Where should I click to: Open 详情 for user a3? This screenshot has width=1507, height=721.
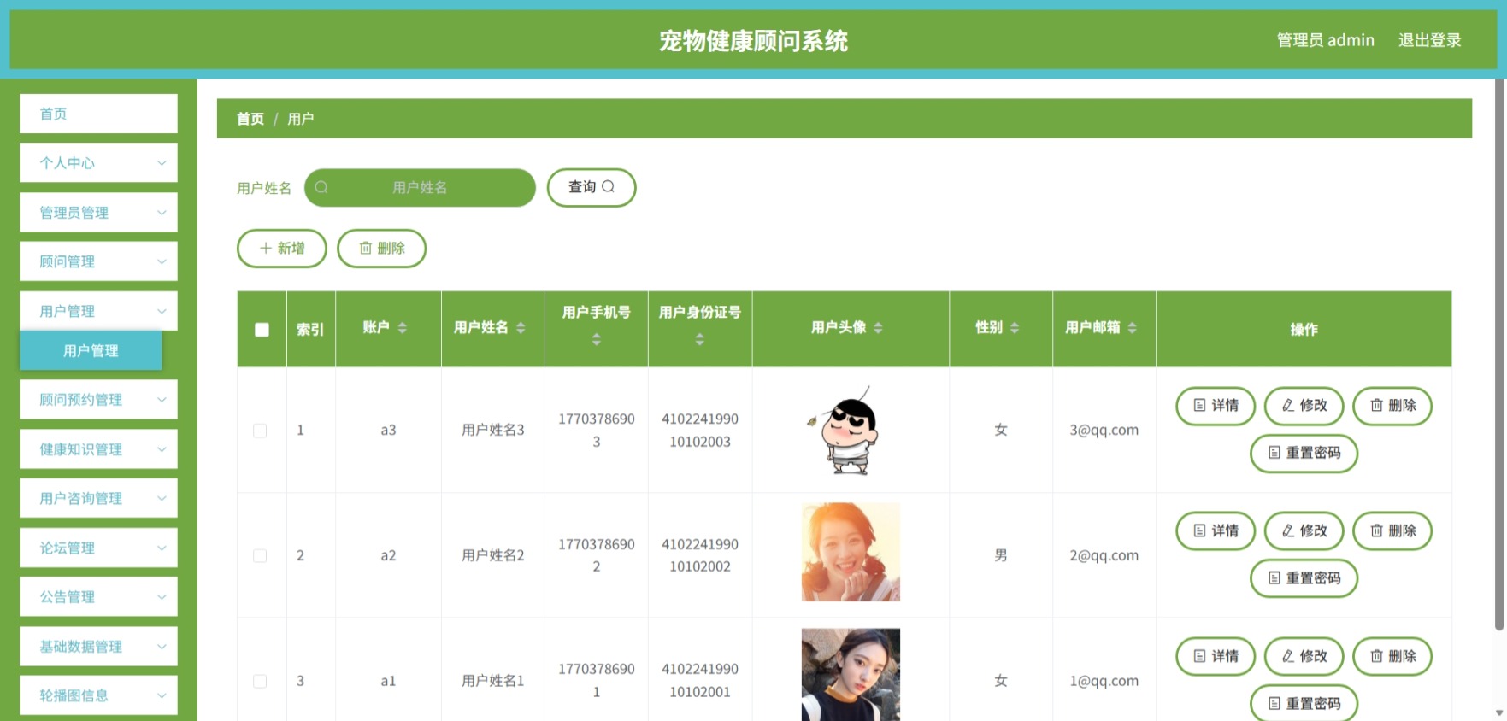coord(1216,406)
